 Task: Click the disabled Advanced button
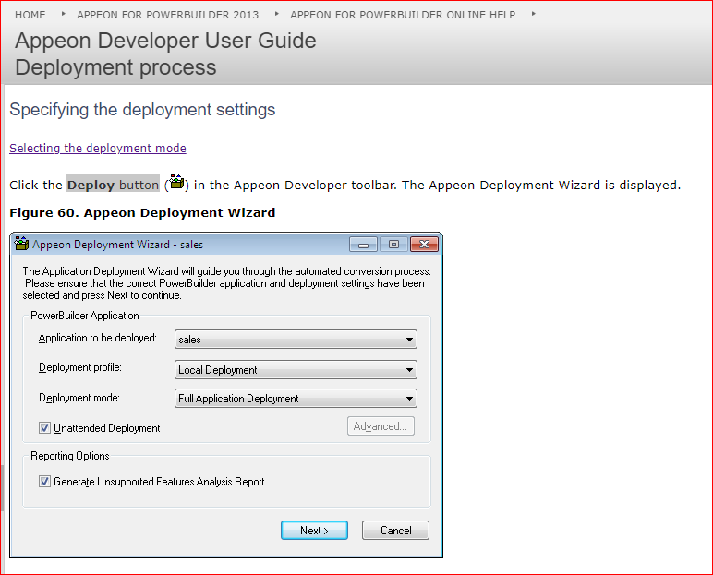[381, 426]
